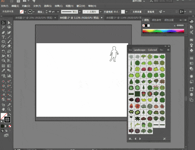
Task: Open the 效果(C) menu
Action: (59, 6)
